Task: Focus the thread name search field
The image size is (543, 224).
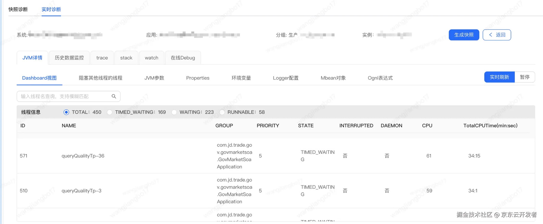Action: pos(69,96)
